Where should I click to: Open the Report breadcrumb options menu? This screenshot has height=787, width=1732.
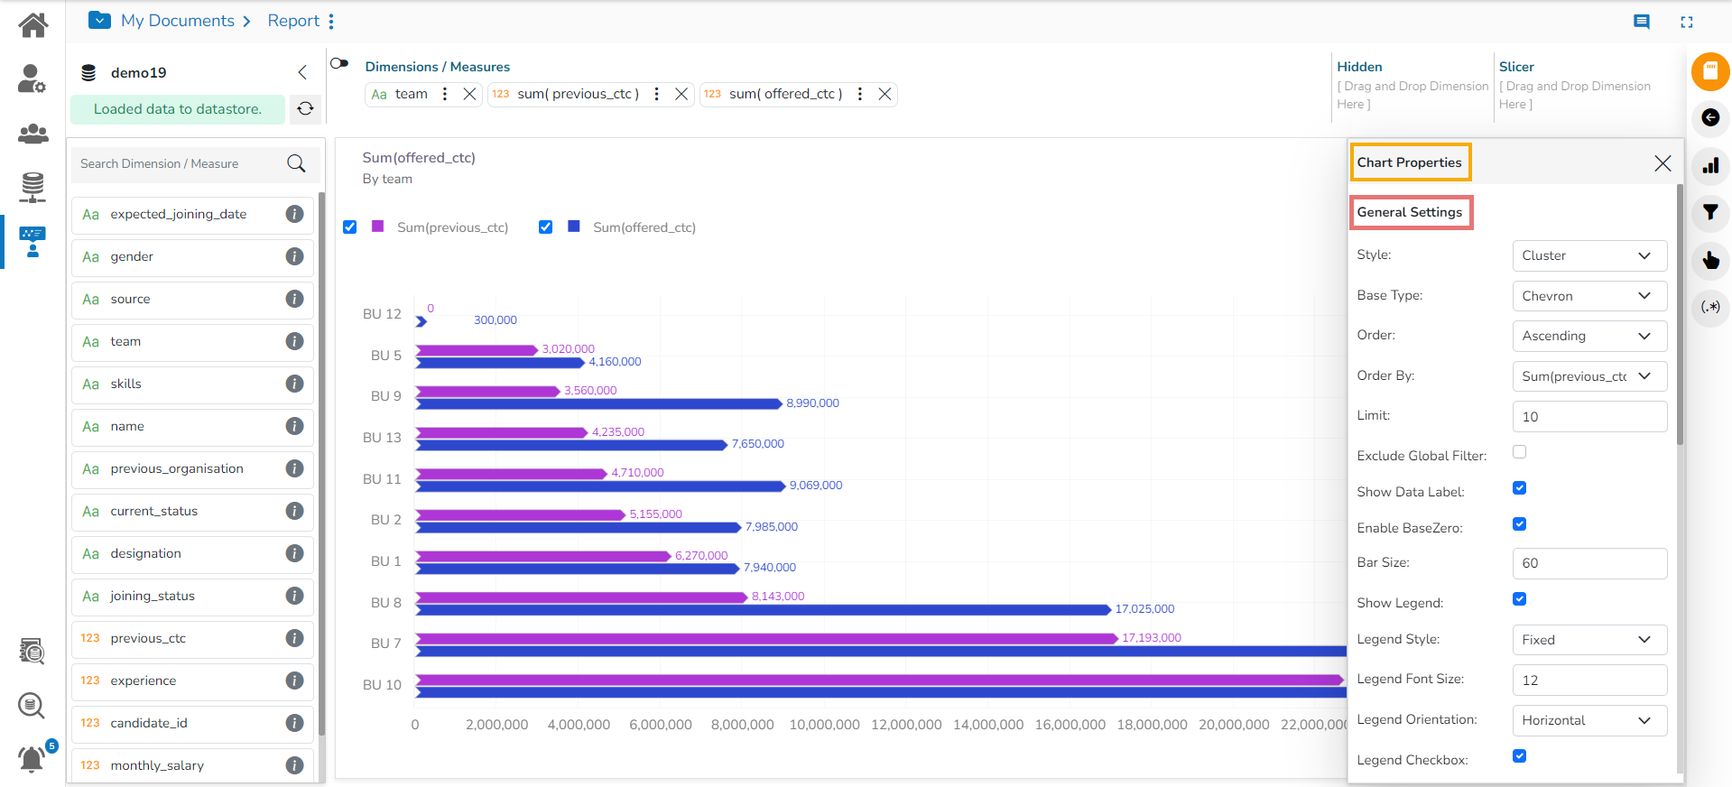[331, 21]
